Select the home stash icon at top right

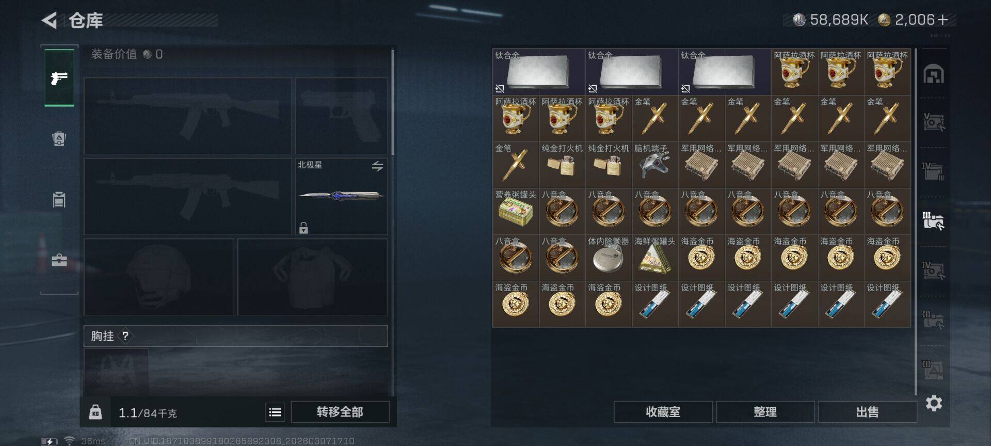[934, 74]
